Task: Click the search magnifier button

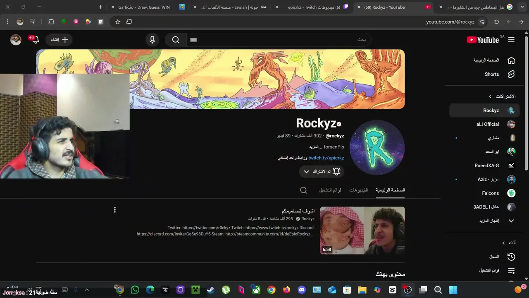Action: [x=176, y=40]
